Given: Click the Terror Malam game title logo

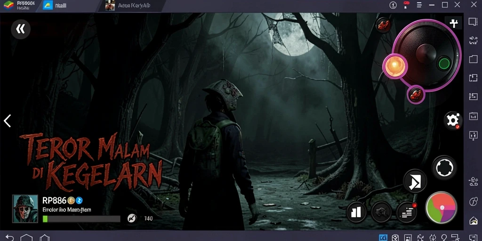Looking at the screenshot, I should (91, 161).
